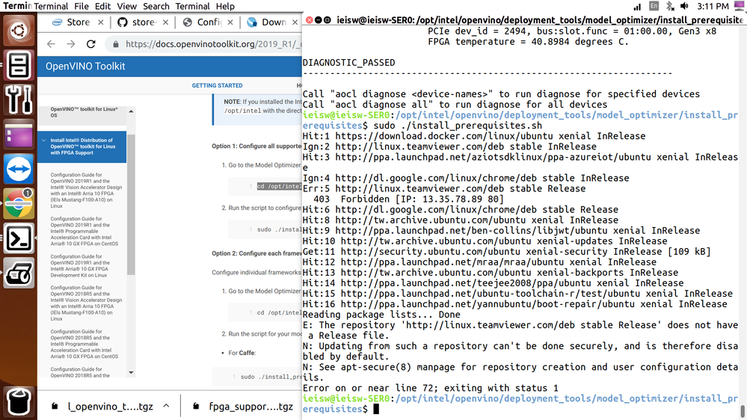Open TeamViewer from the dock
The image size is (747, 420).
pyautogui.click(x=19, y=169)
